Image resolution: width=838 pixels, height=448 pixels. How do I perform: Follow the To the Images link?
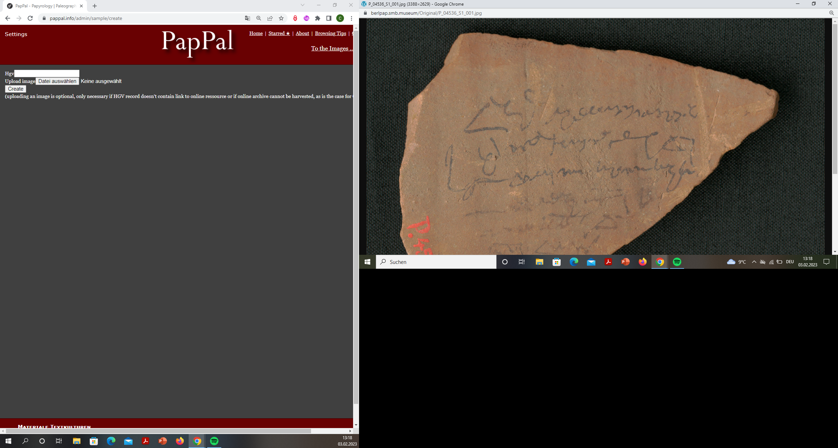[x=332, y=48]
